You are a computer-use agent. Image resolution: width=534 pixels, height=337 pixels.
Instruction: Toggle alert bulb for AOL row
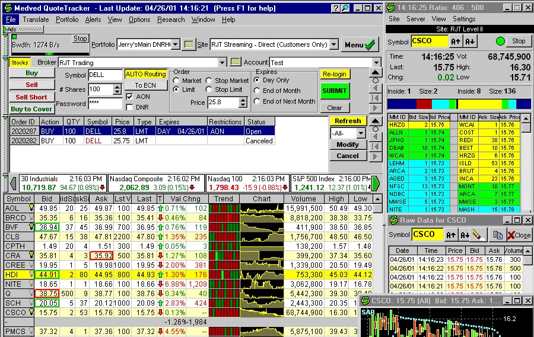pyautogui.click(x=31, y=208)
